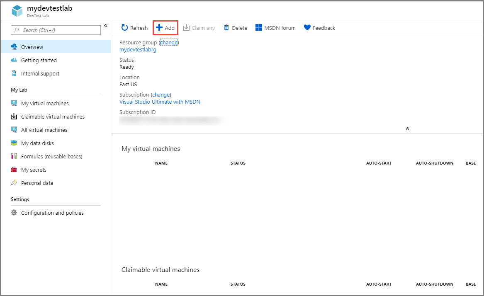
Task: Open Getting started menu item
Action: [x=39, y=61]
